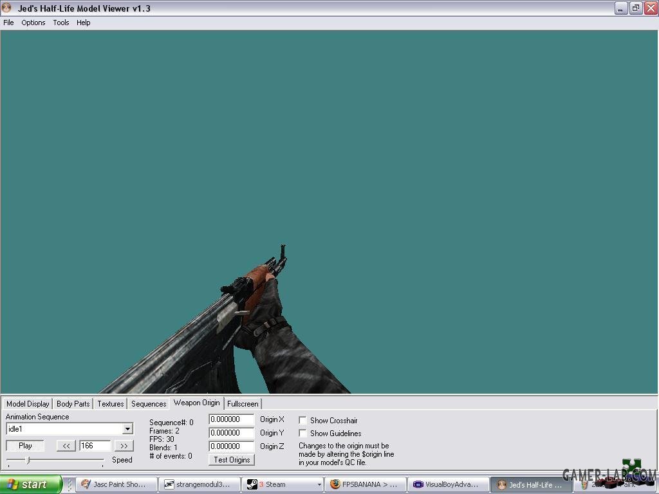659x494 pixels.
Task: Switch to the Fullscreen tab
Action: coord(243,404)
